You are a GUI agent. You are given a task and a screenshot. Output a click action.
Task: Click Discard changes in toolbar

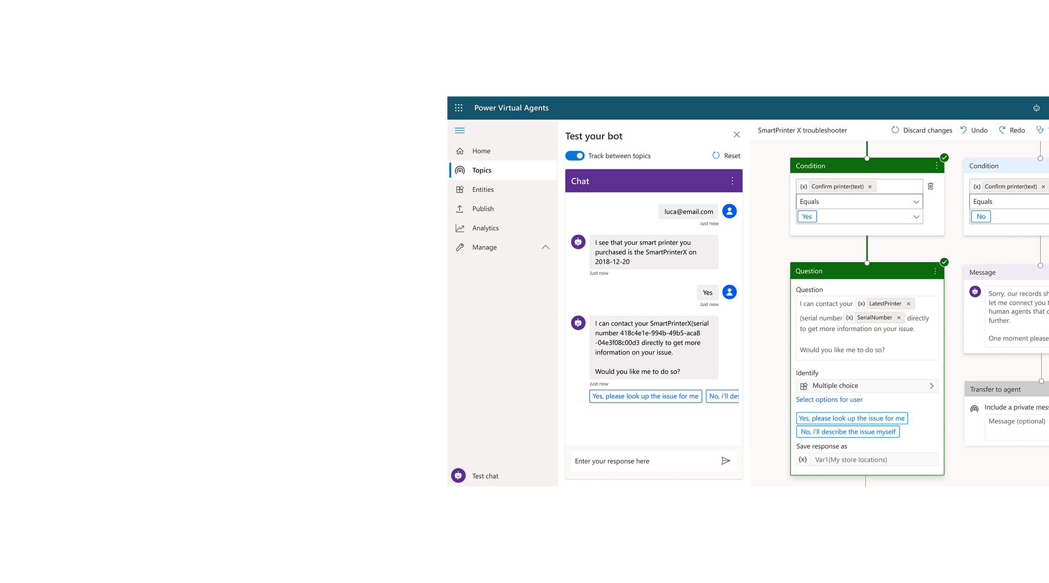click(x=922, y=130)
